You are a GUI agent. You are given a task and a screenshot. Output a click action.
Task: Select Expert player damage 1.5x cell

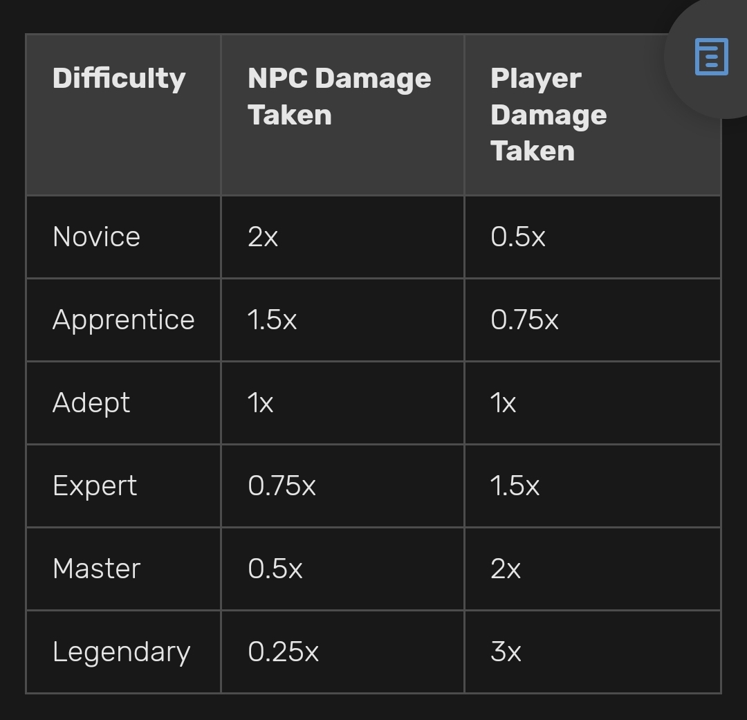point(592,486)
